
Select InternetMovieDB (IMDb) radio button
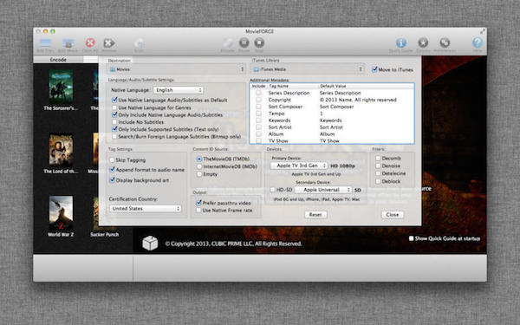click(199, 166)
